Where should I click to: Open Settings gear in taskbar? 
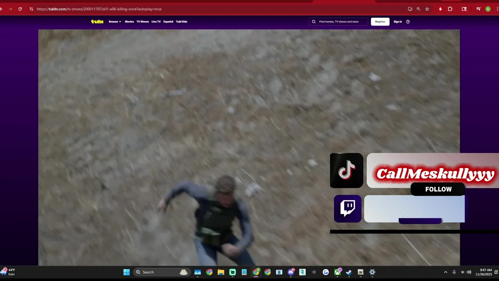[x=372, y=272]
